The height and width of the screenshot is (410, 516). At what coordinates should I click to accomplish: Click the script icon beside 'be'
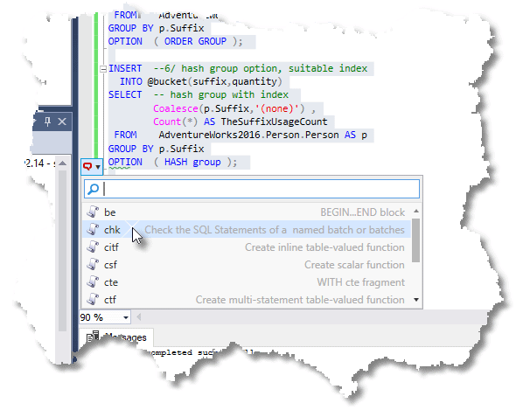coord(93,212)
